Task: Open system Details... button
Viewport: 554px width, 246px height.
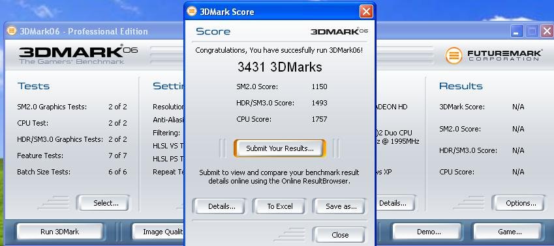Action: [x=393, y=203]
